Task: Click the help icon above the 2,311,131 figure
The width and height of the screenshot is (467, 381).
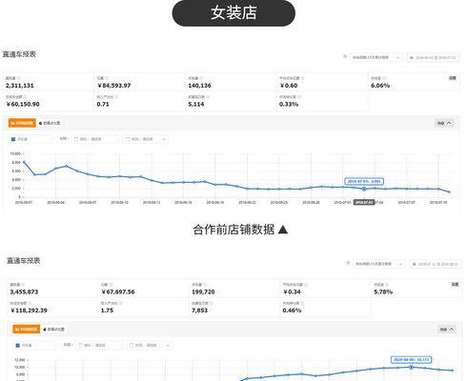Action: [19, 78]
